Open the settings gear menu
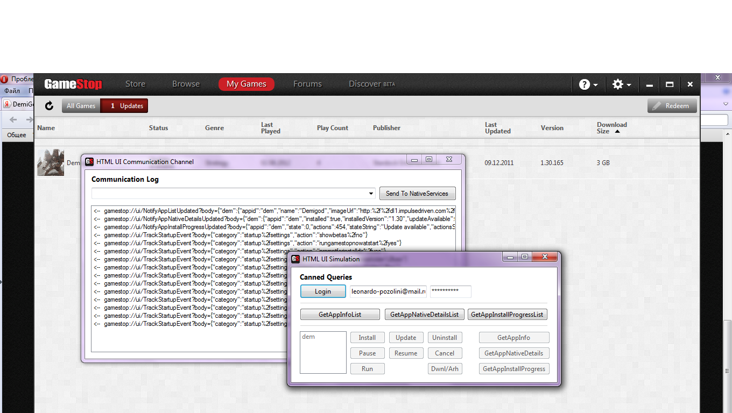The height and width of the screenshot is (413, 732). [622, 84]
